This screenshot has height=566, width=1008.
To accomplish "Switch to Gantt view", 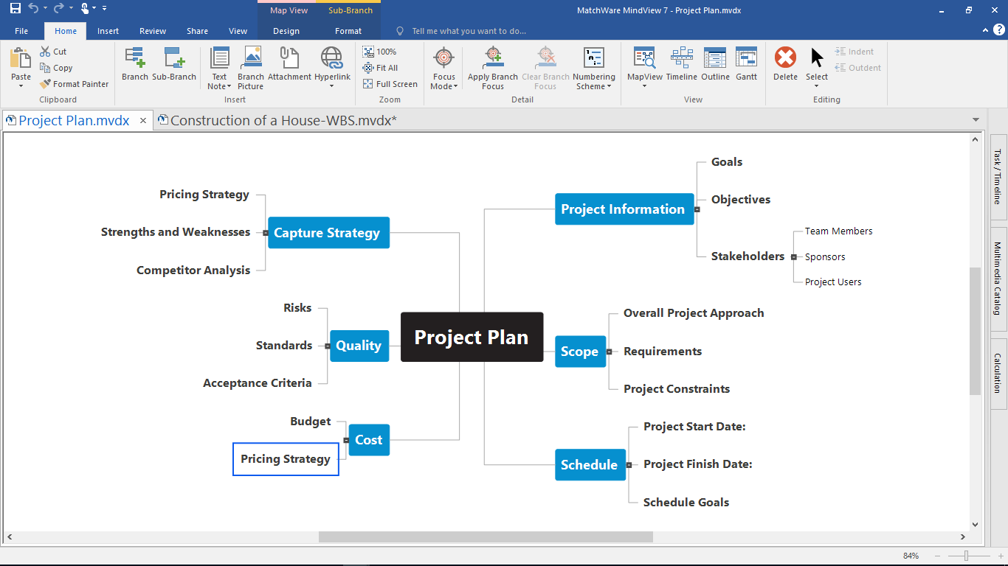I will (746, 63).
